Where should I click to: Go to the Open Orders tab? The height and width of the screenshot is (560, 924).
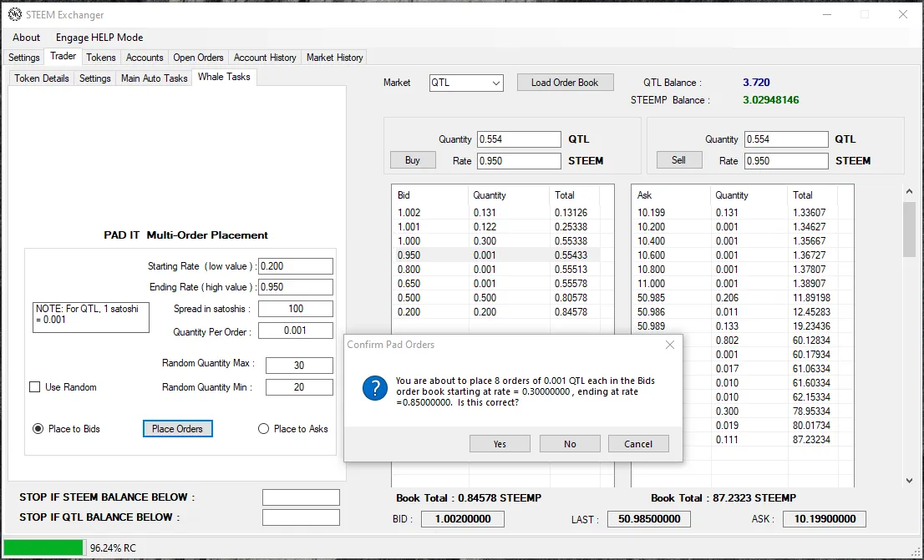[x=198, y=57]
